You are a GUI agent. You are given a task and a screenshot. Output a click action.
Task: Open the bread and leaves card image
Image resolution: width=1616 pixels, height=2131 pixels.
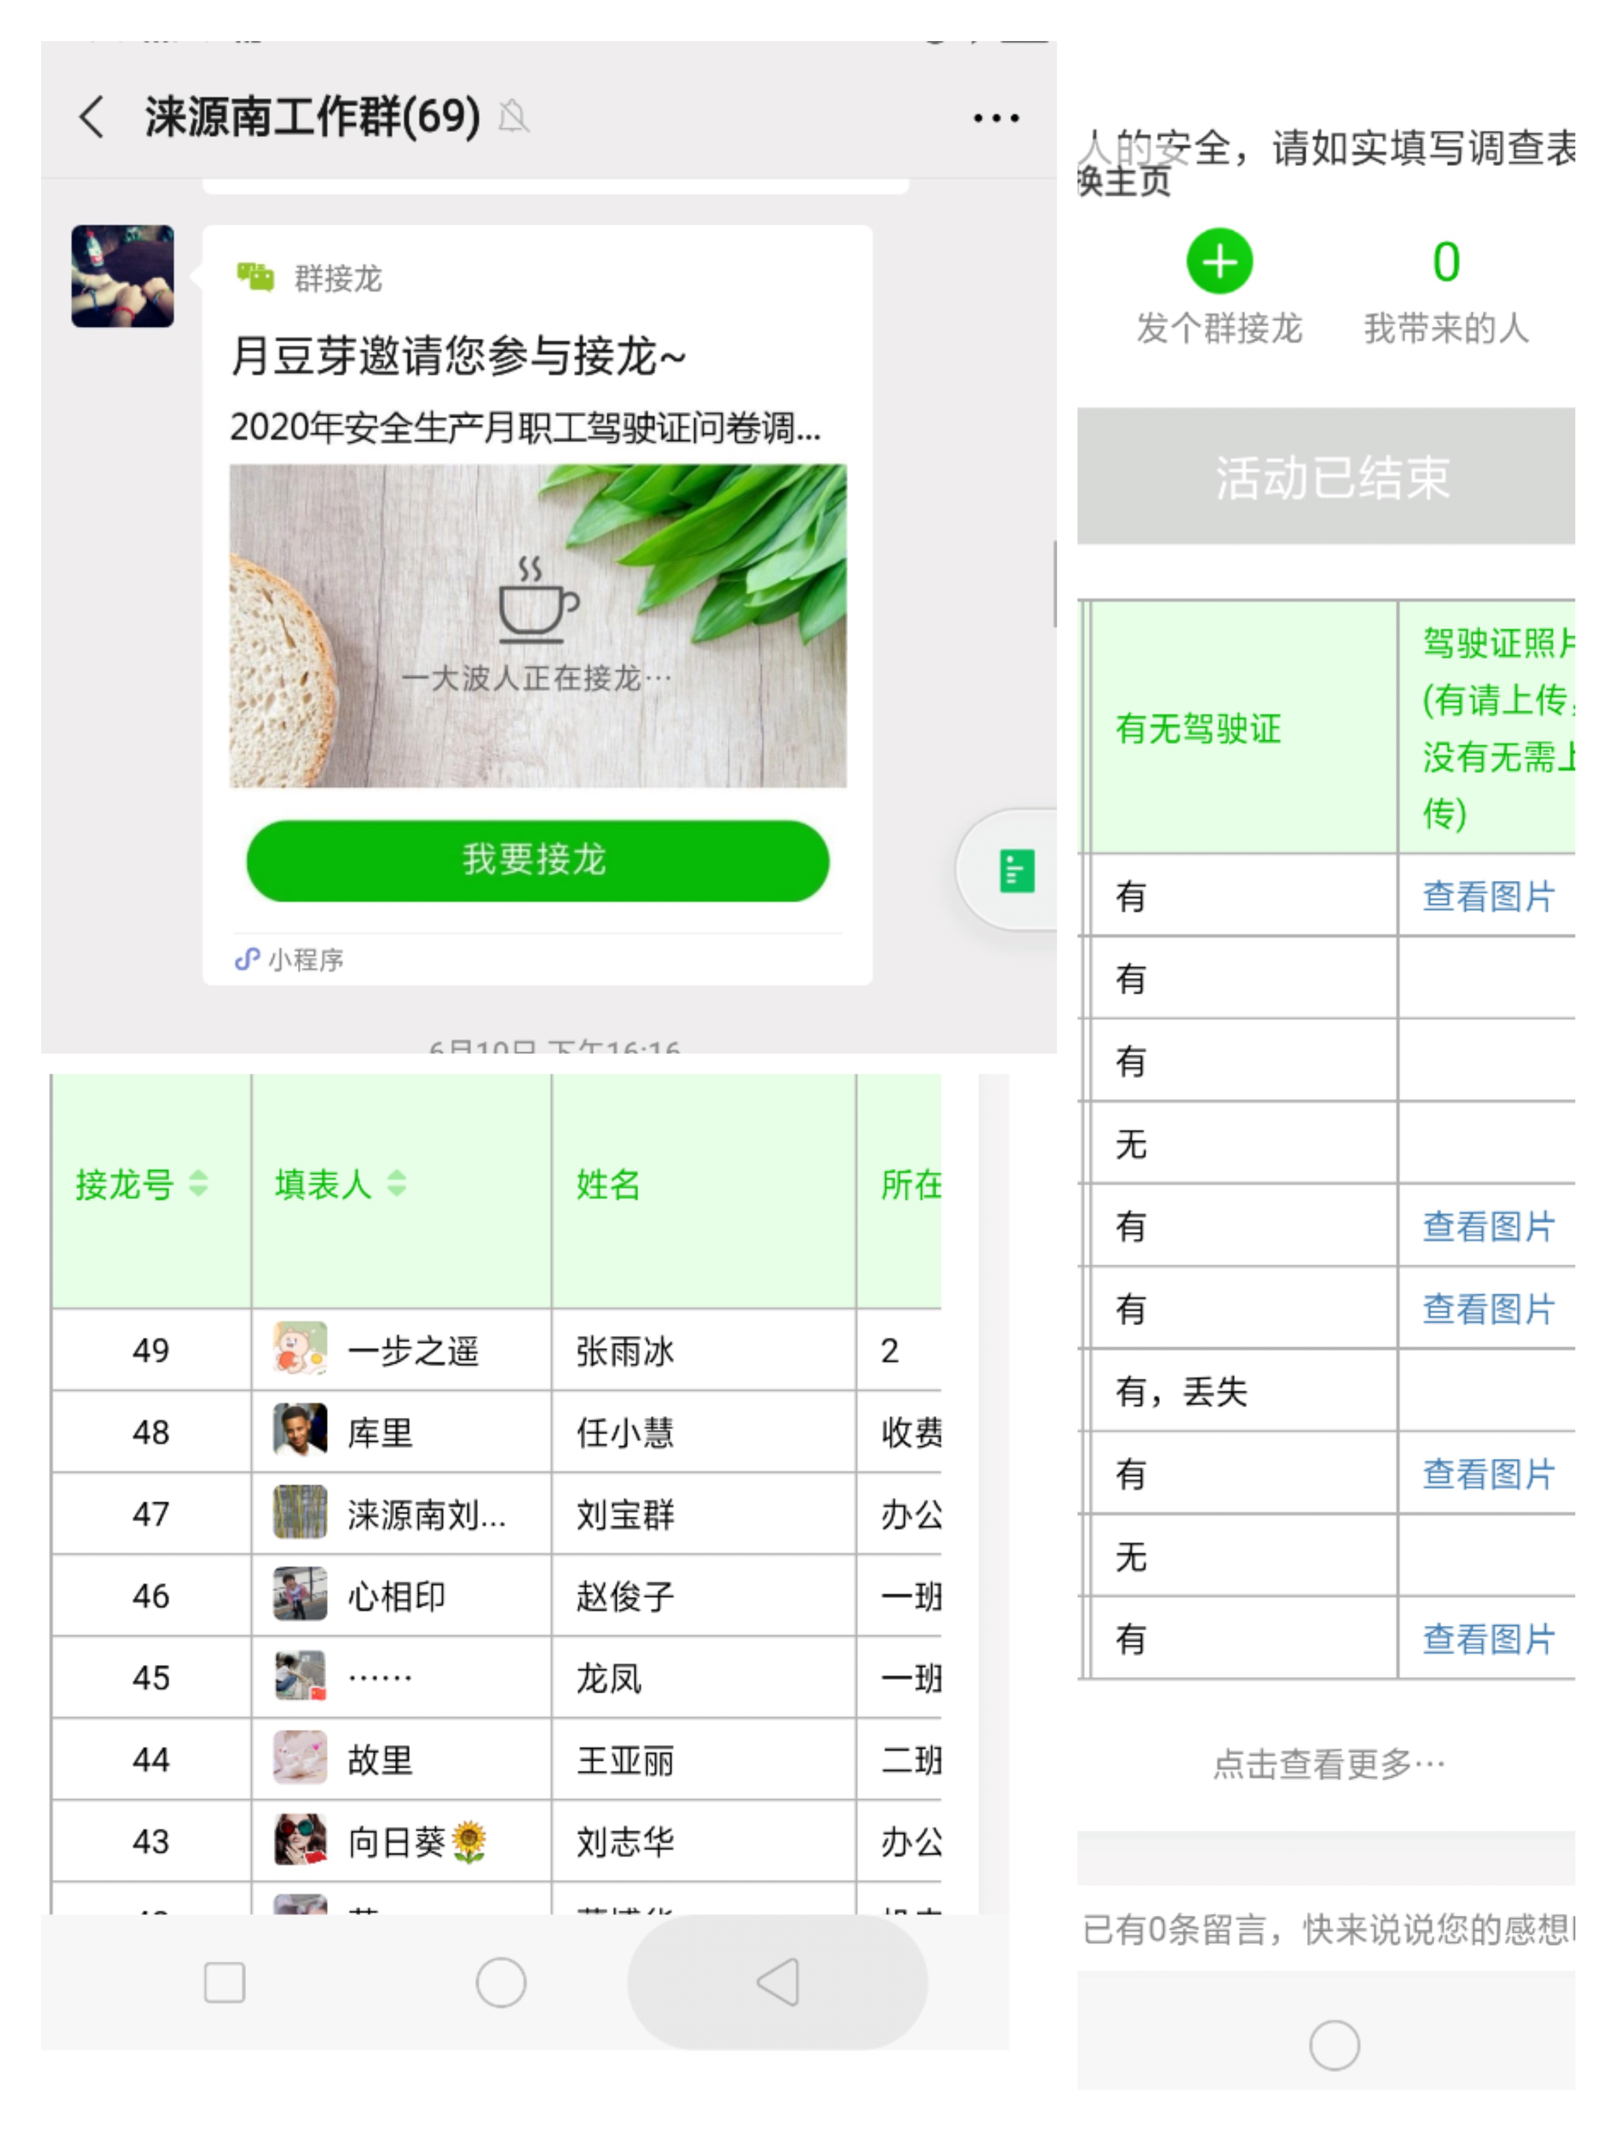(x=537, y=626)
